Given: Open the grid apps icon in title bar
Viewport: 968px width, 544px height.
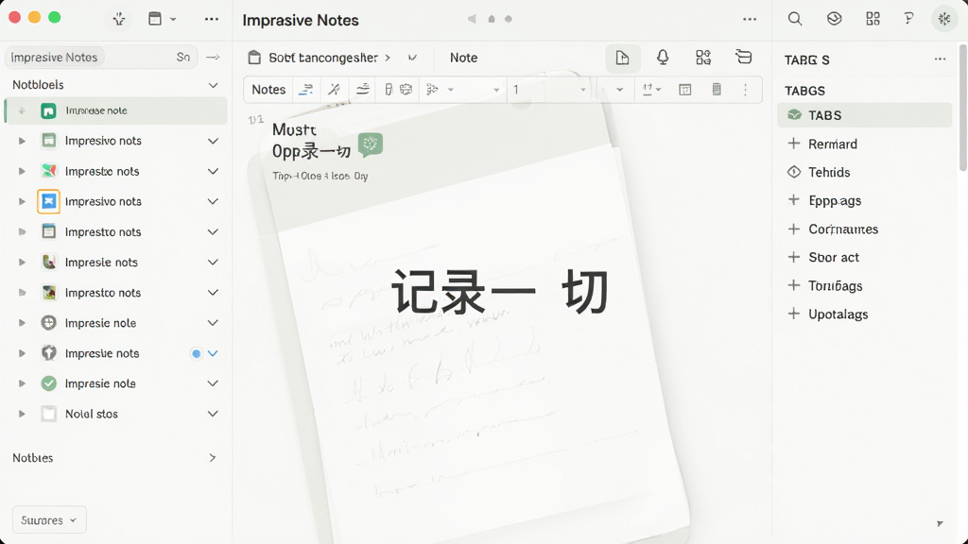Looking at the screenshot, I should (873, 19).
